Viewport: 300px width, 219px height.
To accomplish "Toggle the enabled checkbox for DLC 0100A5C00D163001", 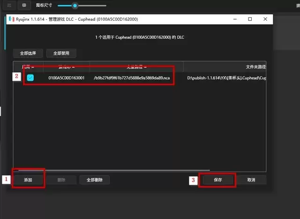I will coord(30,78).
